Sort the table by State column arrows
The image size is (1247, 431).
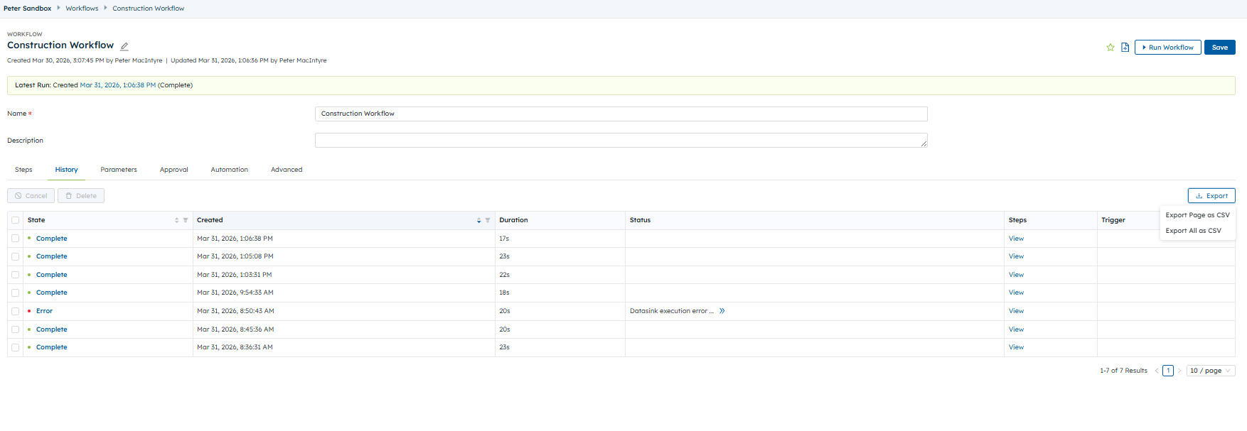point(176,220)
